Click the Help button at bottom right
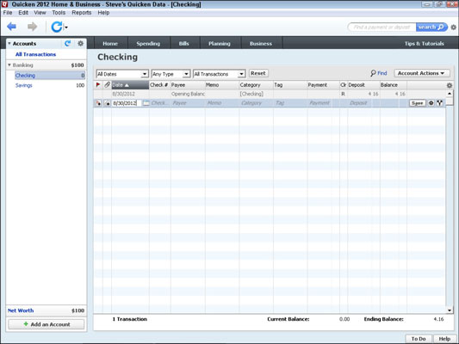 [x=444, y=339]
